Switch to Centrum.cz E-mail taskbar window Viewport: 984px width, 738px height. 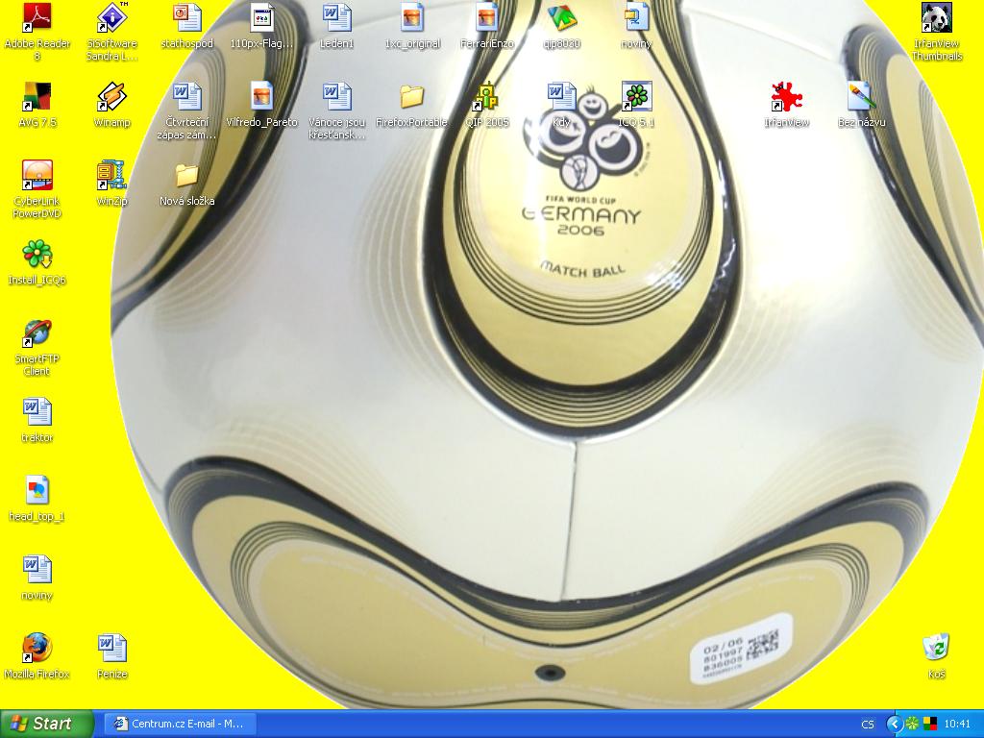click(182, 724)
